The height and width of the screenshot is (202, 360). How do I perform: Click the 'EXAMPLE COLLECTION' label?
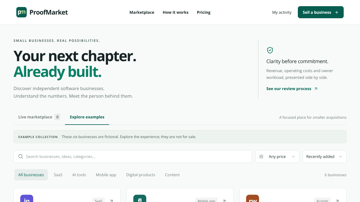pos(38,137)
